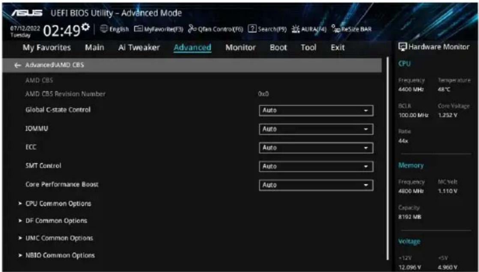The height and width of the screenshot is (272, 479).
Task: Click the IOMMU setting label
Action: [37, 129]
